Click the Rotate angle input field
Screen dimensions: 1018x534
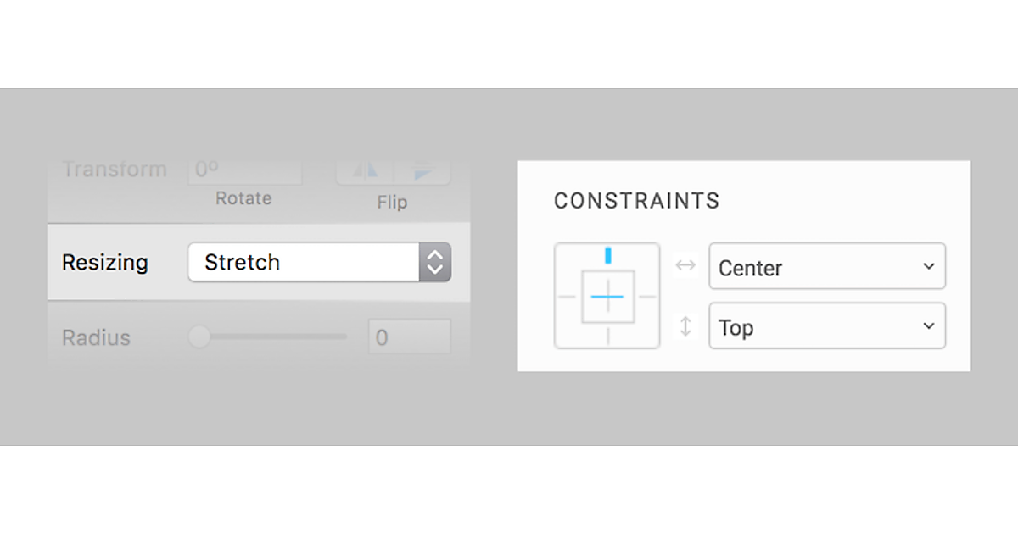(244, 170)
